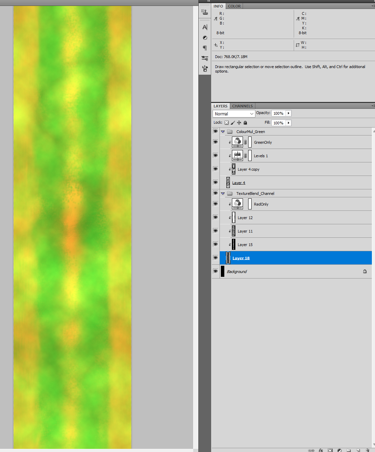Screen dimensions: 375x452
Task: Click the fx layer style icon
Action: coord(321,450)
